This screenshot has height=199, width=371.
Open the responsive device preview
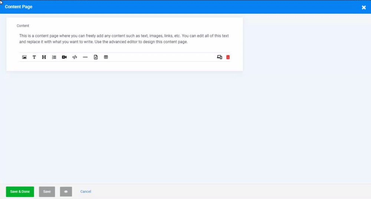(x=220, y=57)
